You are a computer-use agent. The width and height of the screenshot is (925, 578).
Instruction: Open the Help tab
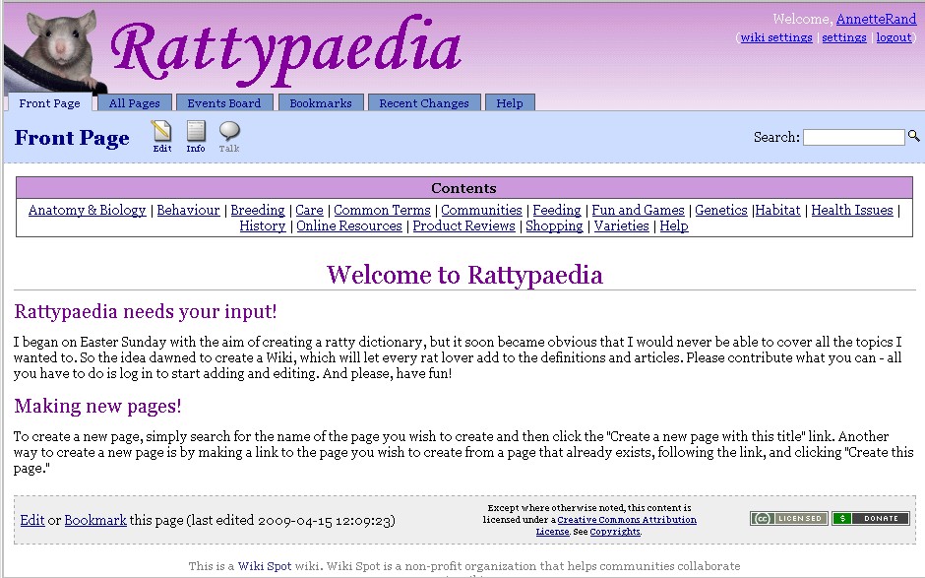510,101
